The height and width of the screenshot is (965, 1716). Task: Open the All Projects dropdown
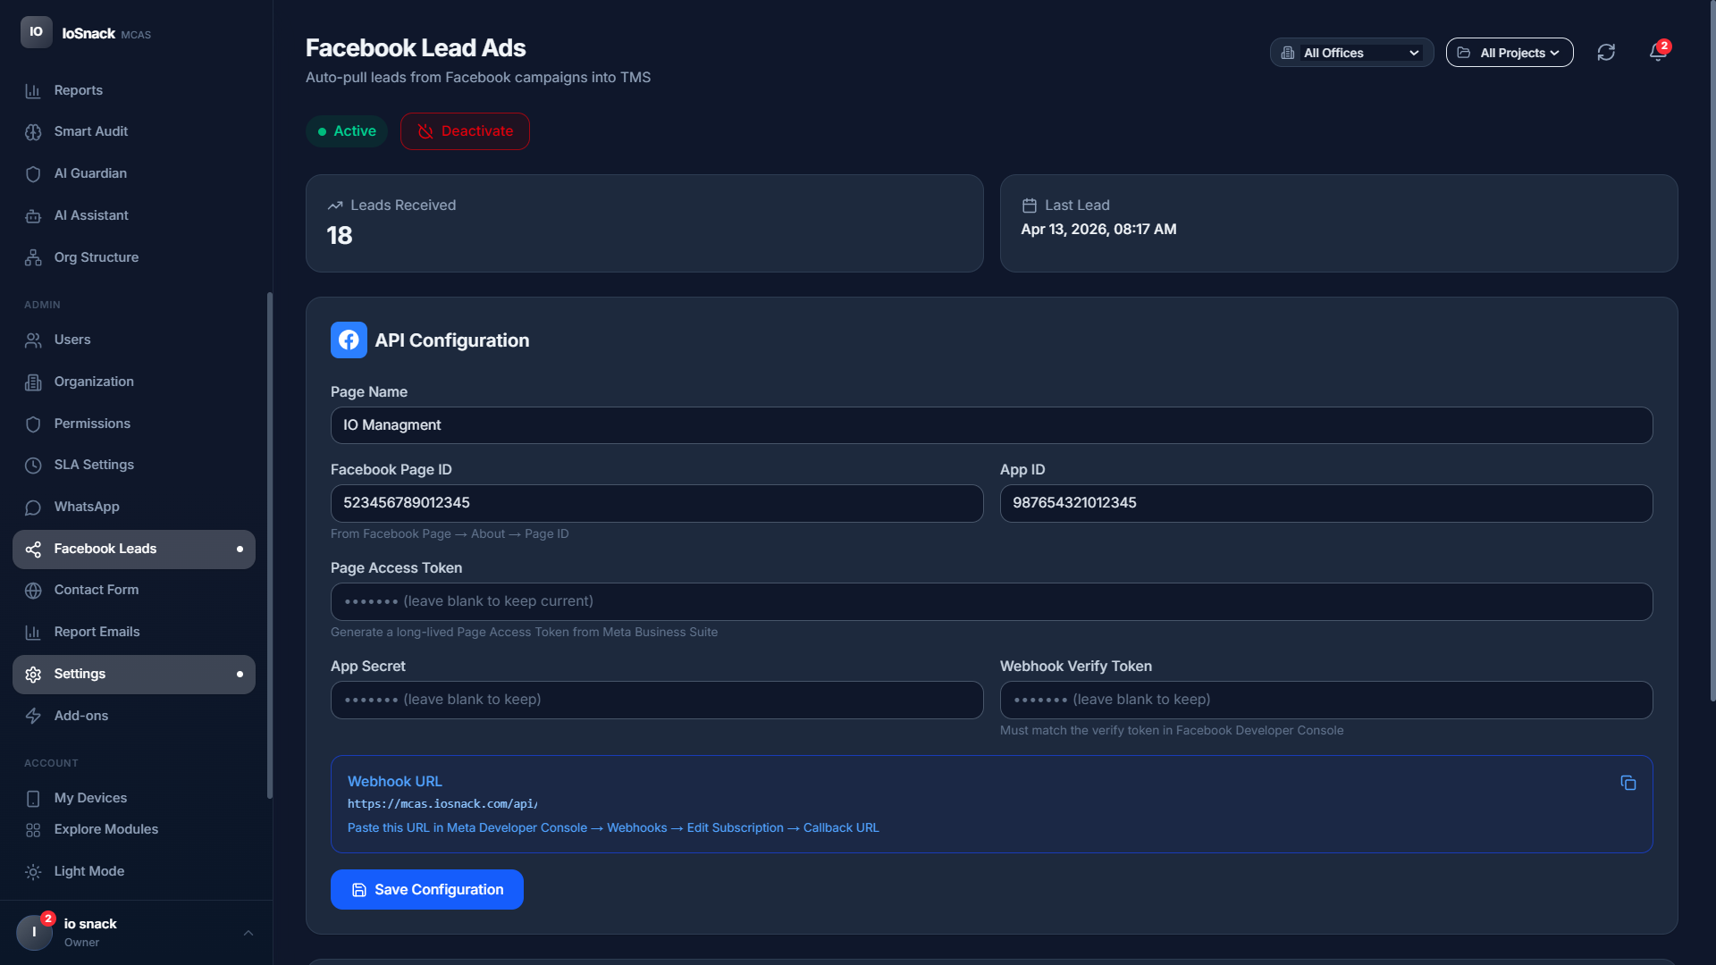click(x=1510, y=53)
